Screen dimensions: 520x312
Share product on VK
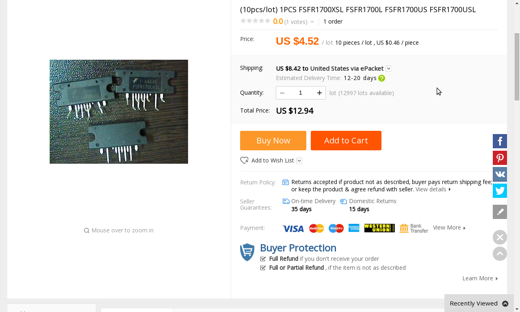pyautogui.click(x=500, y=174)
